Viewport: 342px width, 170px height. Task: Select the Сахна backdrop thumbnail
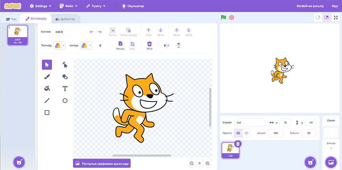(x=331, y=133)
